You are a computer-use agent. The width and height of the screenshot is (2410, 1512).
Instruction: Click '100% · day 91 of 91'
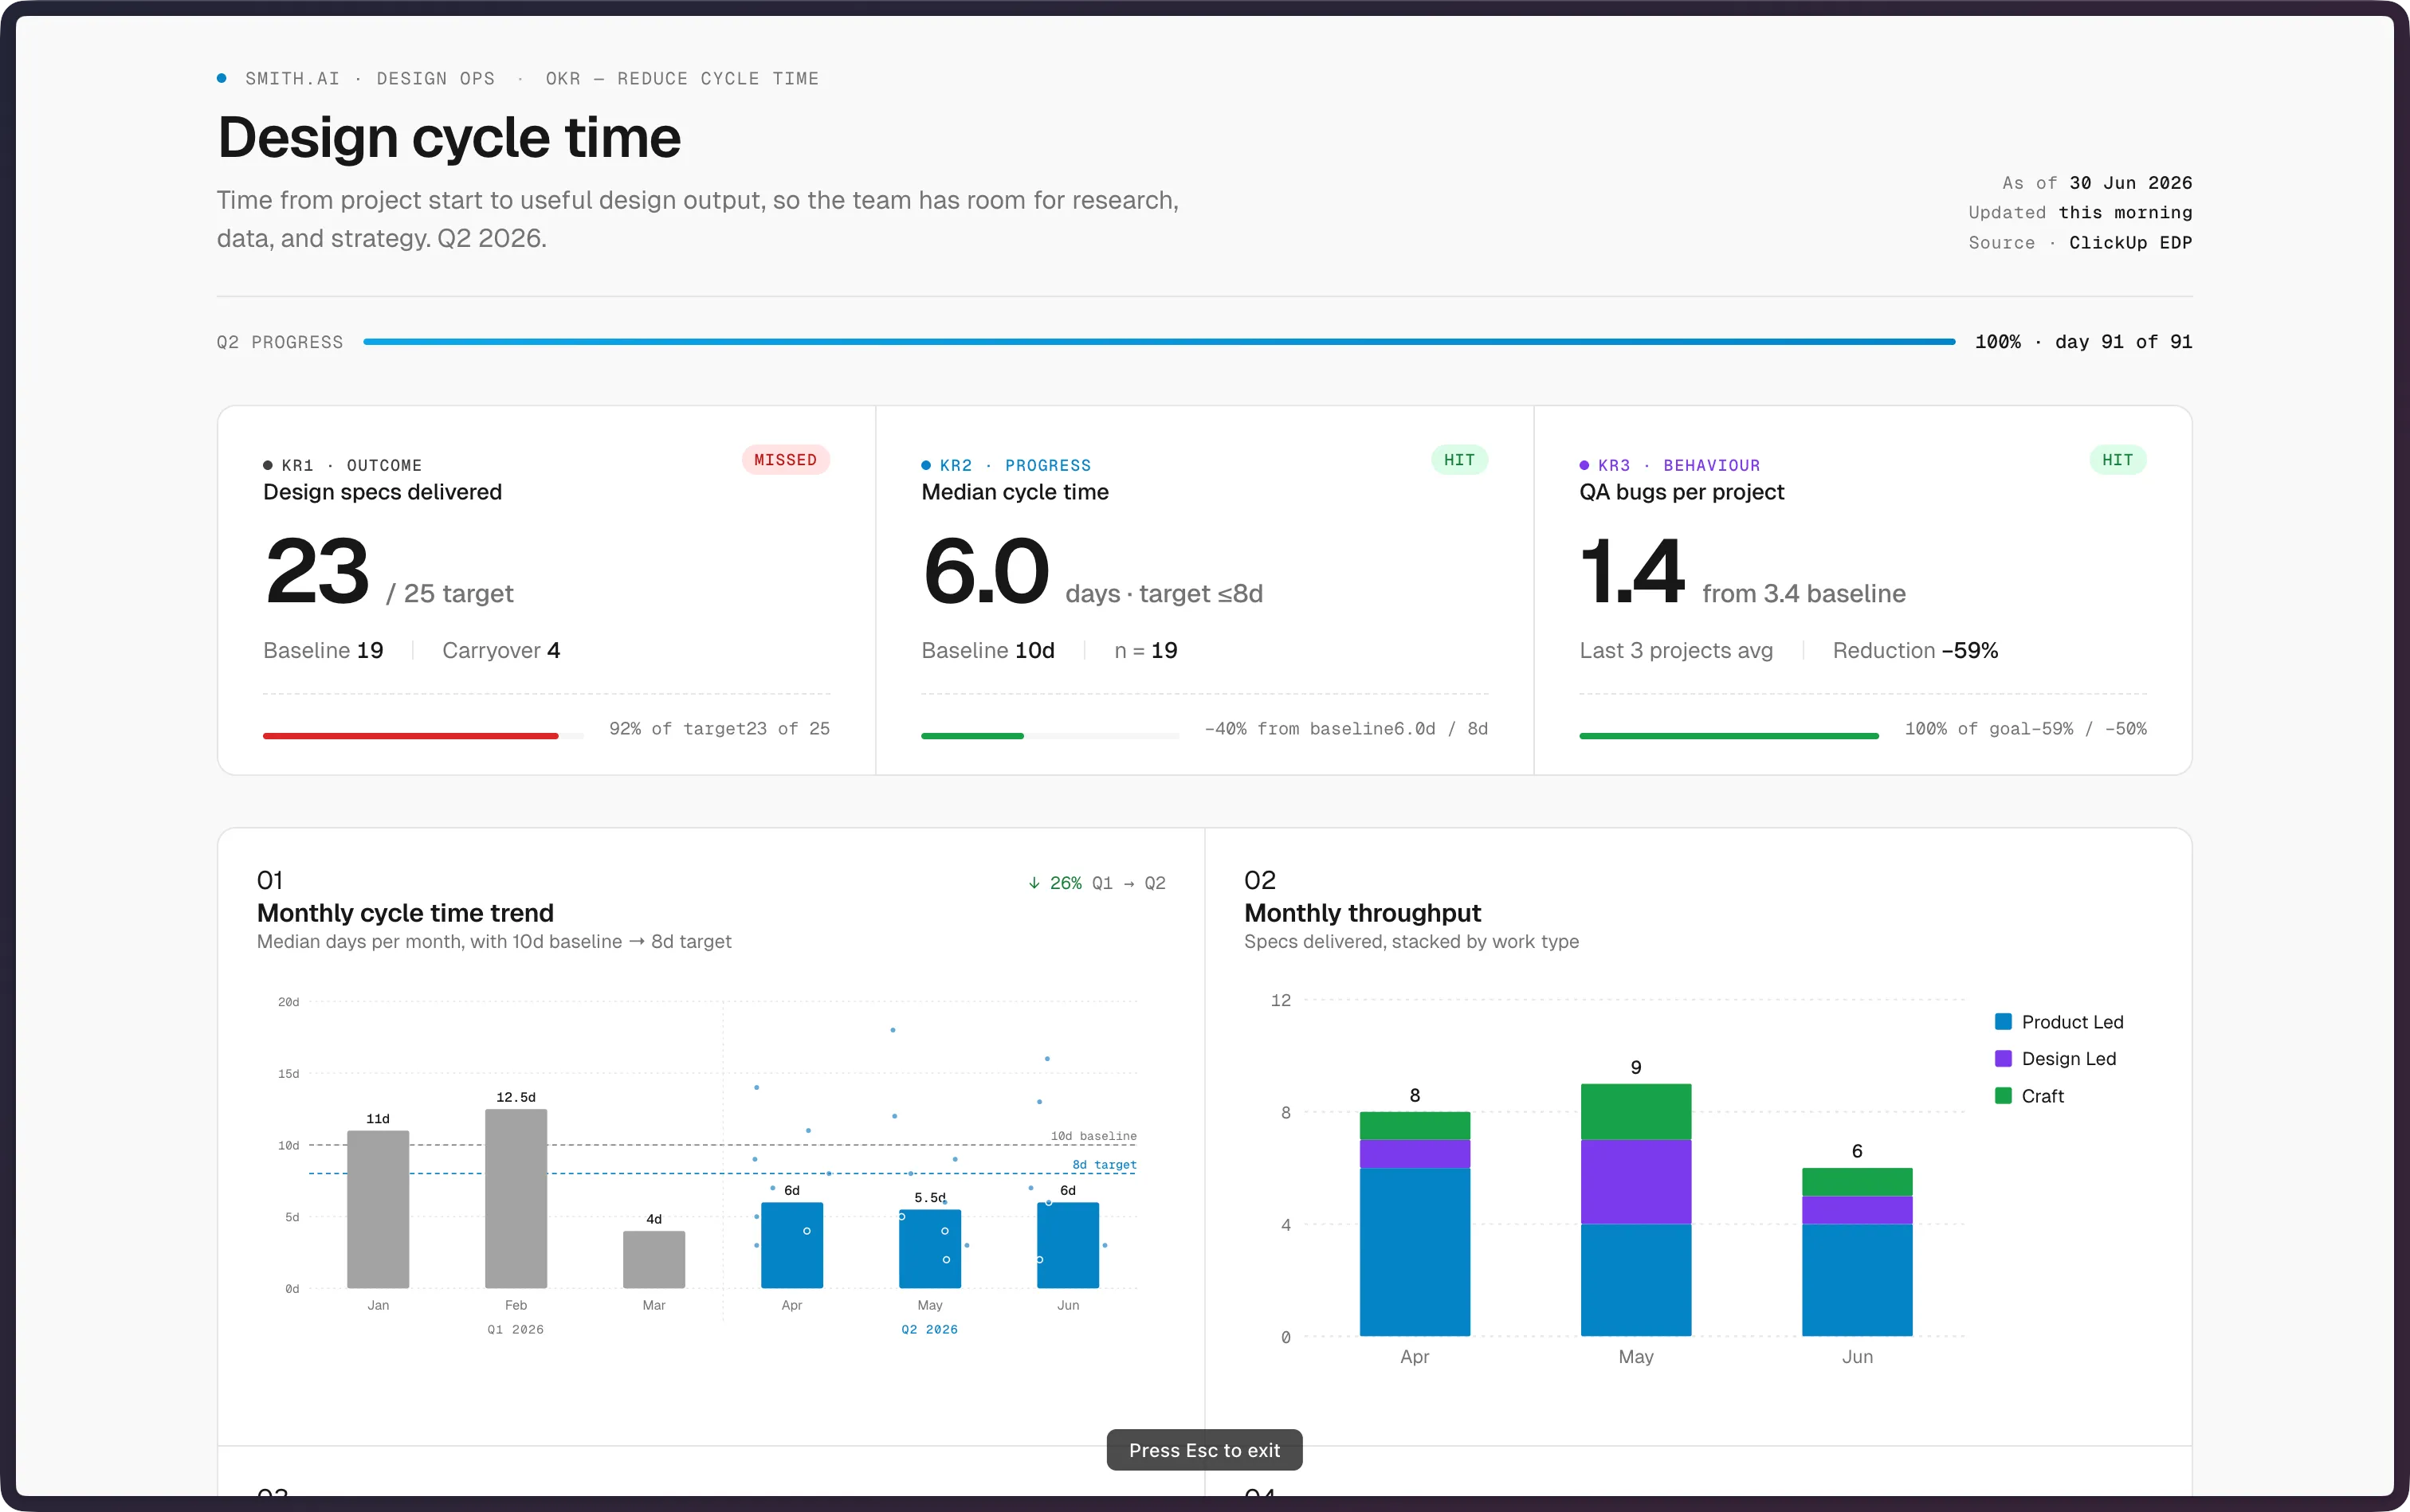2084,342
